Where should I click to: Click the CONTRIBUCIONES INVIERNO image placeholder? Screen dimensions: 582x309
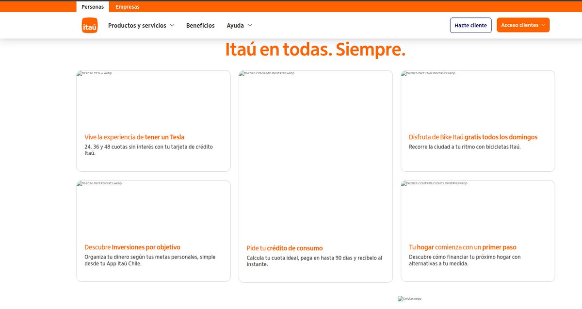tap(435, 183)
